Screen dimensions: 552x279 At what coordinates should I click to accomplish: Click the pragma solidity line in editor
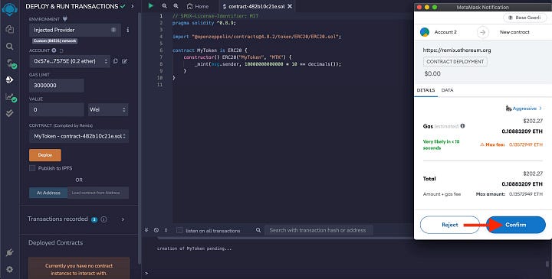204,23
